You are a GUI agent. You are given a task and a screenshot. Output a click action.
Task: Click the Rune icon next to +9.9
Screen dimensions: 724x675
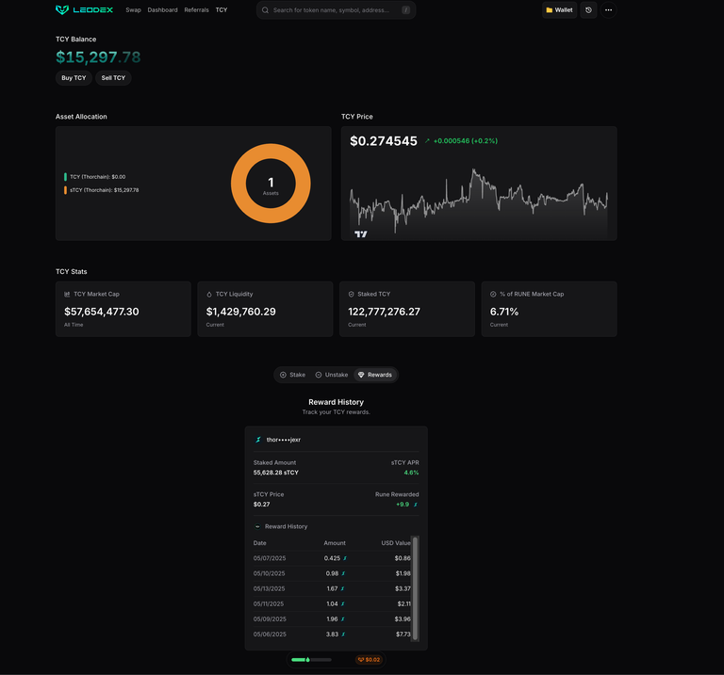point(416,505)
